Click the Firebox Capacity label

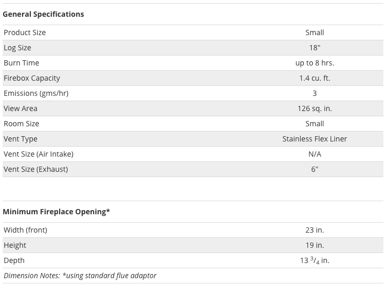(x=32, y=78)
